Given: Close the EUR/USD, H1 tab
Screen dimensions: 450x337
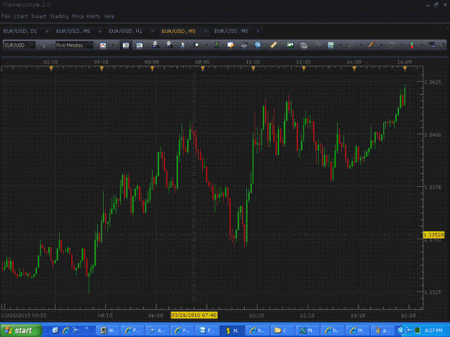Looking at the screenshot, I should pyautogui.click(x=153, y=31).
